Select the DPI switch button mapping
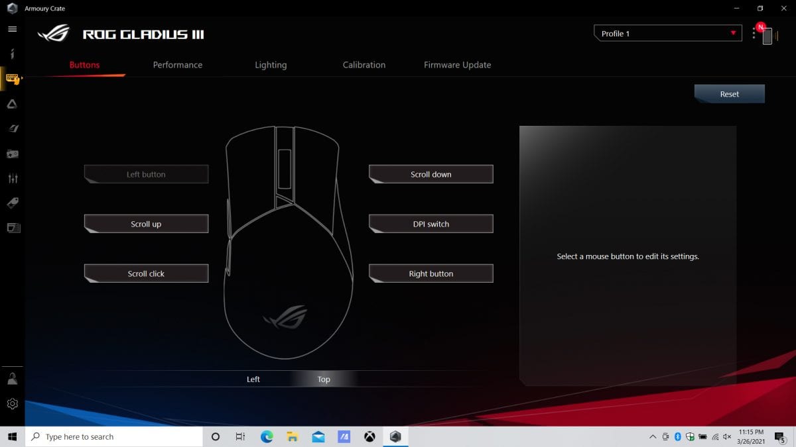The height and width of the screenshot is (447, 796). click(431, 224)
